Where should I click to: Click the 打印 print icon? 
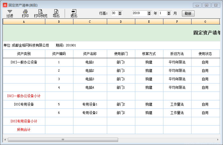(25, 13)
